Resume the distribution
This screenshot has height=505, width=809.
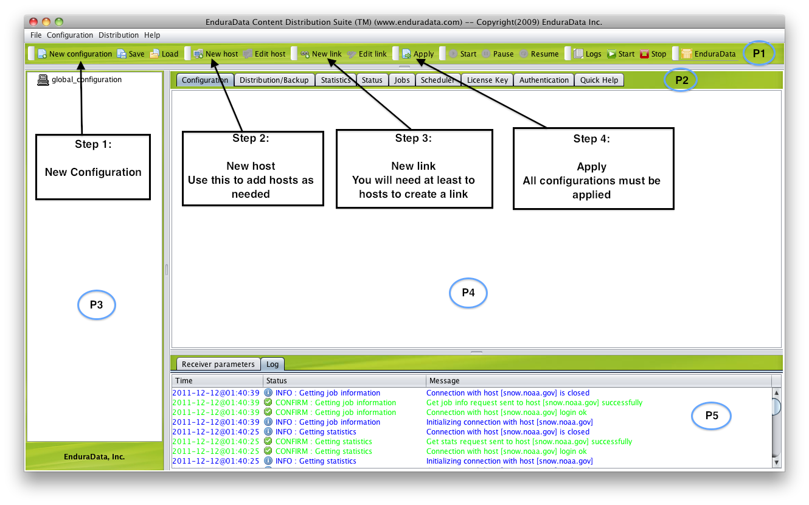[539, 54]
